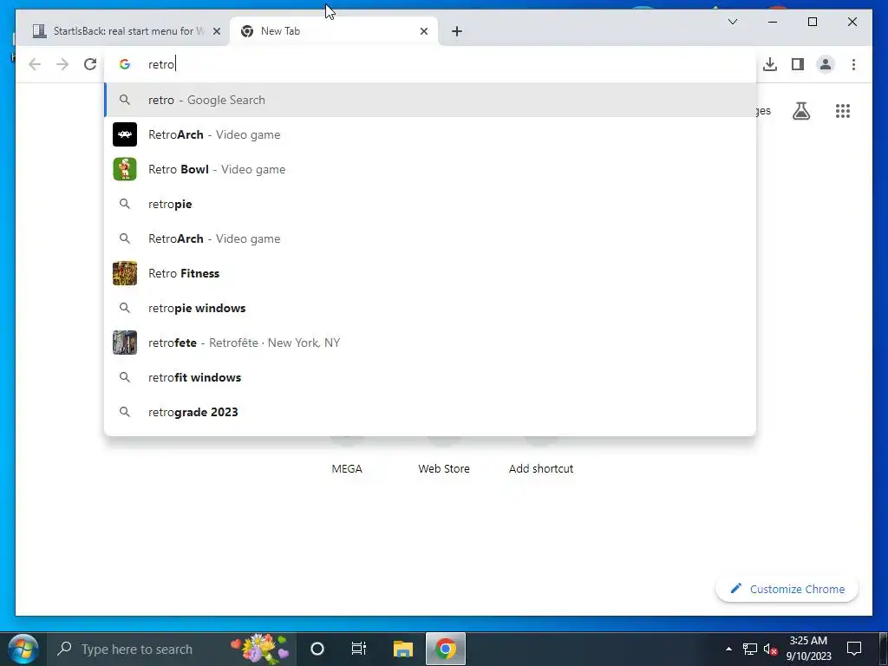Open the notification center icon

tap(854, 649)
